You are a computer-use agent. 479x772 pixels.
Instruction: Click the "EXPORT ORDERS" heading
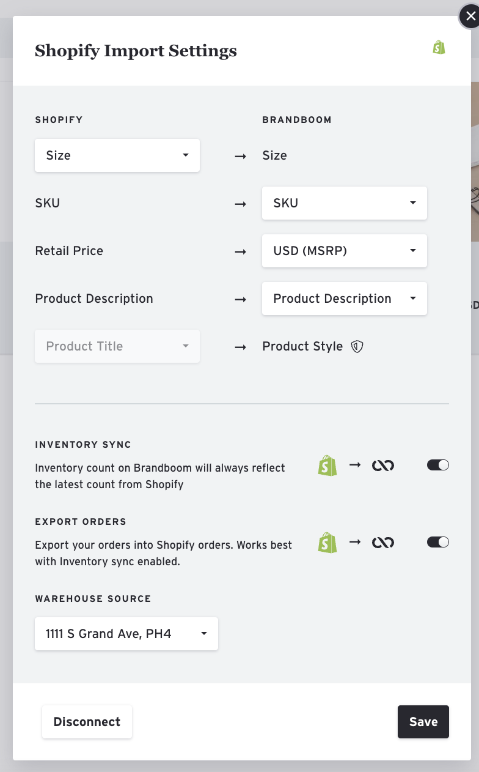(81, 522)
